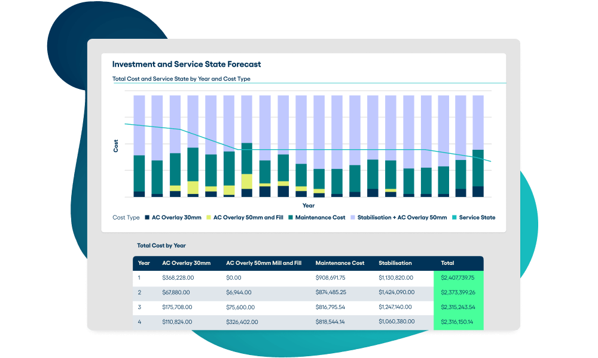
Task: Click the subtitle Total Cost and Service State by Year
Action: (x=181, y=78)
